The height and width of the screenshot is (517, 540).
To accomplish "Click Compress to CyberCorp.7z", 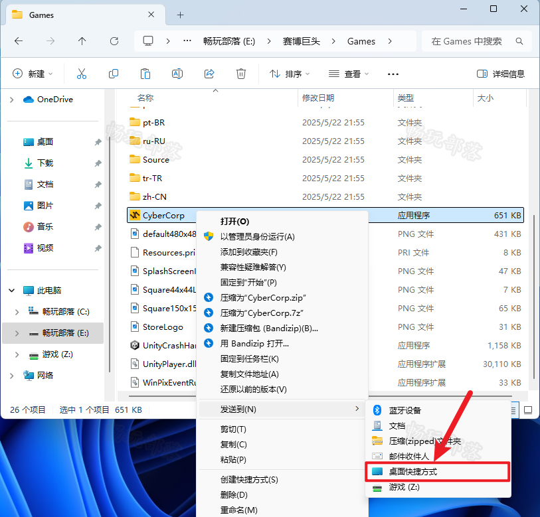I will pyautogui.click(x=282, y=313).
